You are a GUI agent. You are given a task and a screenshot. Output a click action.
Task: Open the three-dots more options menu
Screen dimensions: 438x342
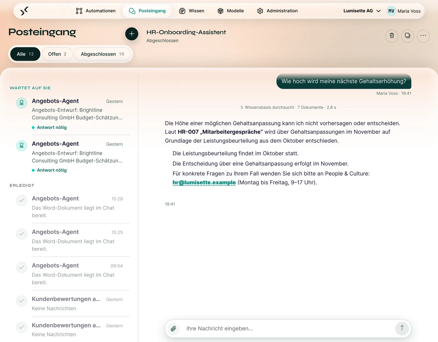423,36
